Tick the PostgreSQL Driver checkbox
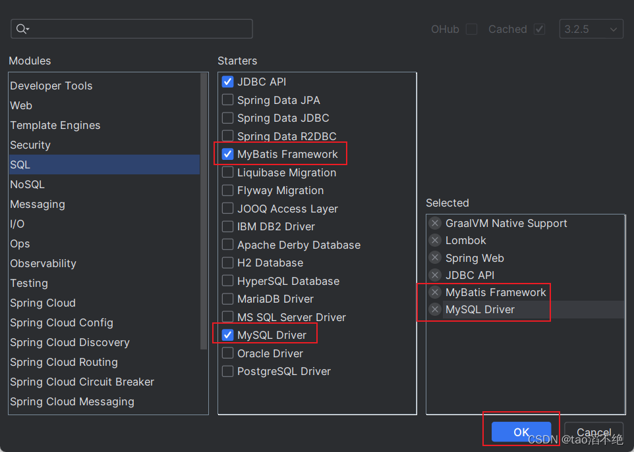 pyautogui.click(x=227, y=371)
